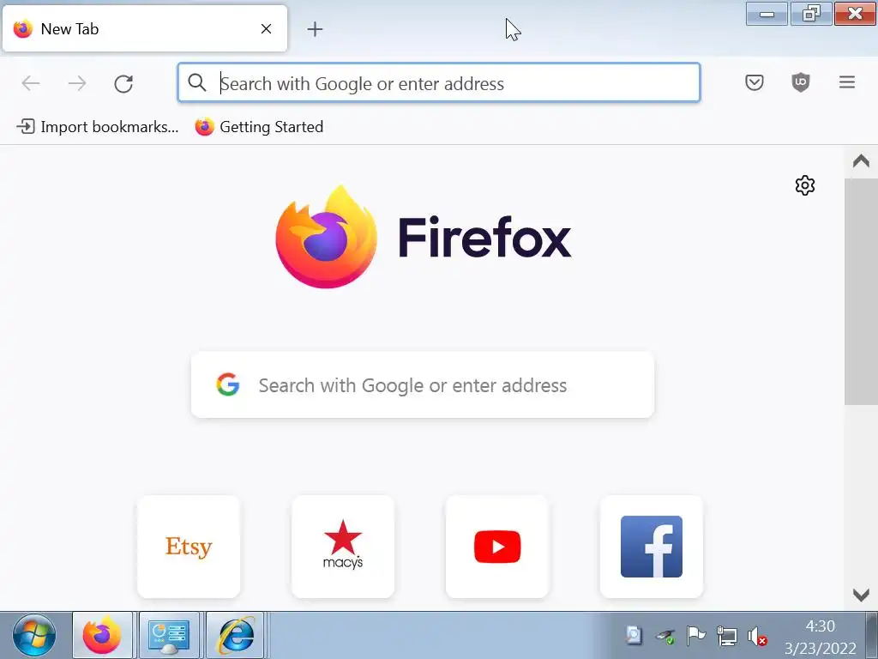Click the scrollbar up arrow
Viewport: 878px width, 659px height.
click(x=861, y=162)
